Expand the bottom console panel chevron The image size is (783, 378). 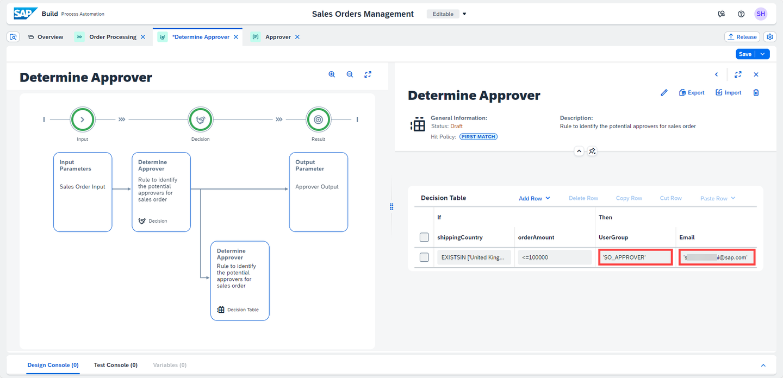[763, 366]
